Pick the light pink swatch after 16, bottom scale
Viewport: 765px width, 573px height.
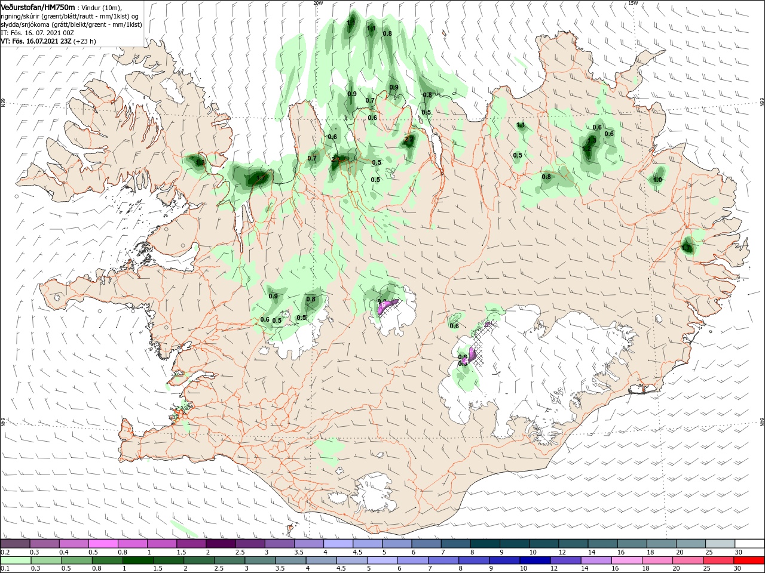pyautogui.click(x=627, y=560)
